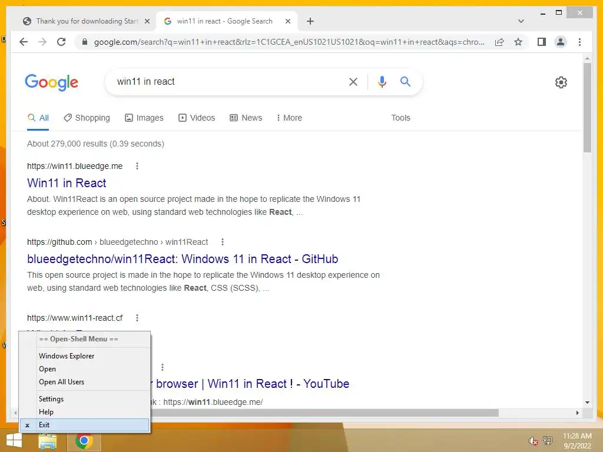This screenshot has width=603, height=452.
Task: Clear the search box with the X
Action: pos(353,81)
